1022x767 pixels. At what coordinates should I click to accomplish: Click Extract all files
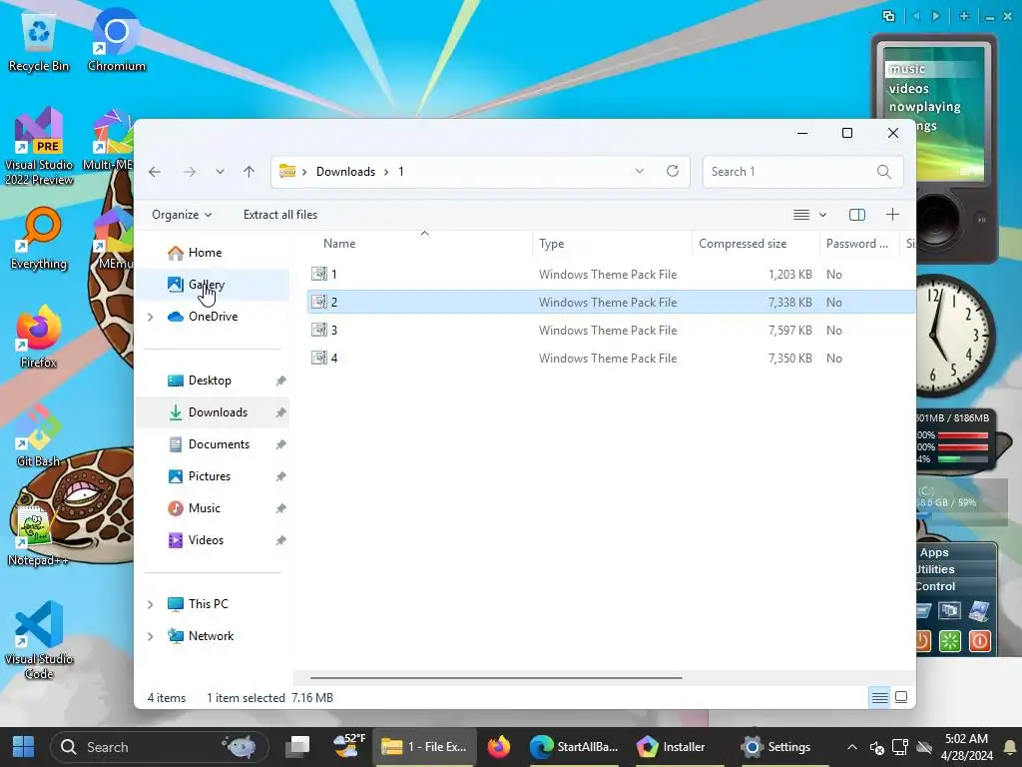coord(280,215)
